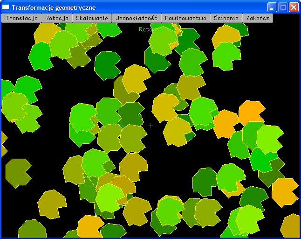
Task: Click the bright orange polygon at right edge
Action: [x=284, y=191]
